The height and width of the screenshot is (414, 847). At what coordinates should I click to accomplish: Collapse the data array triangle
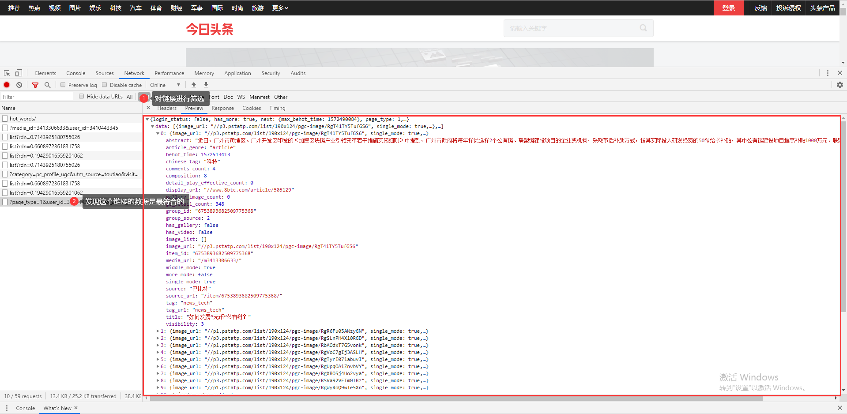tap(153, 126)
